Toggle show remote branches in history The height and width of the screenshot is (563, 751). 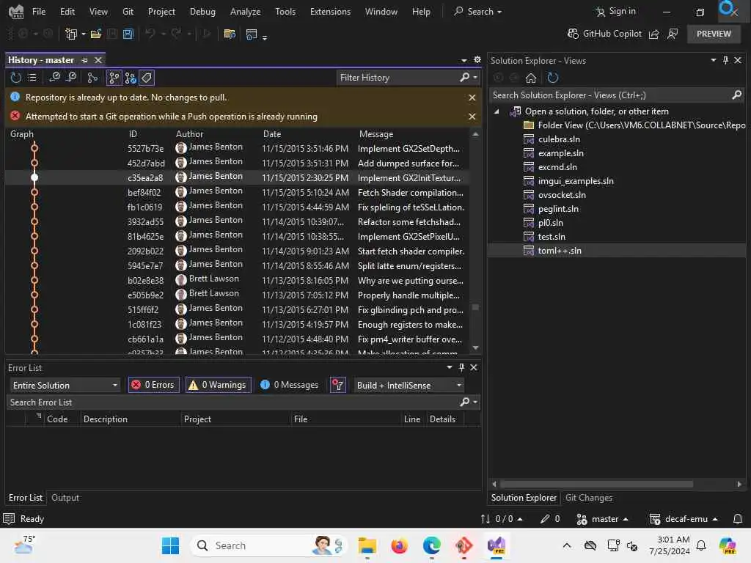[131, 78]
